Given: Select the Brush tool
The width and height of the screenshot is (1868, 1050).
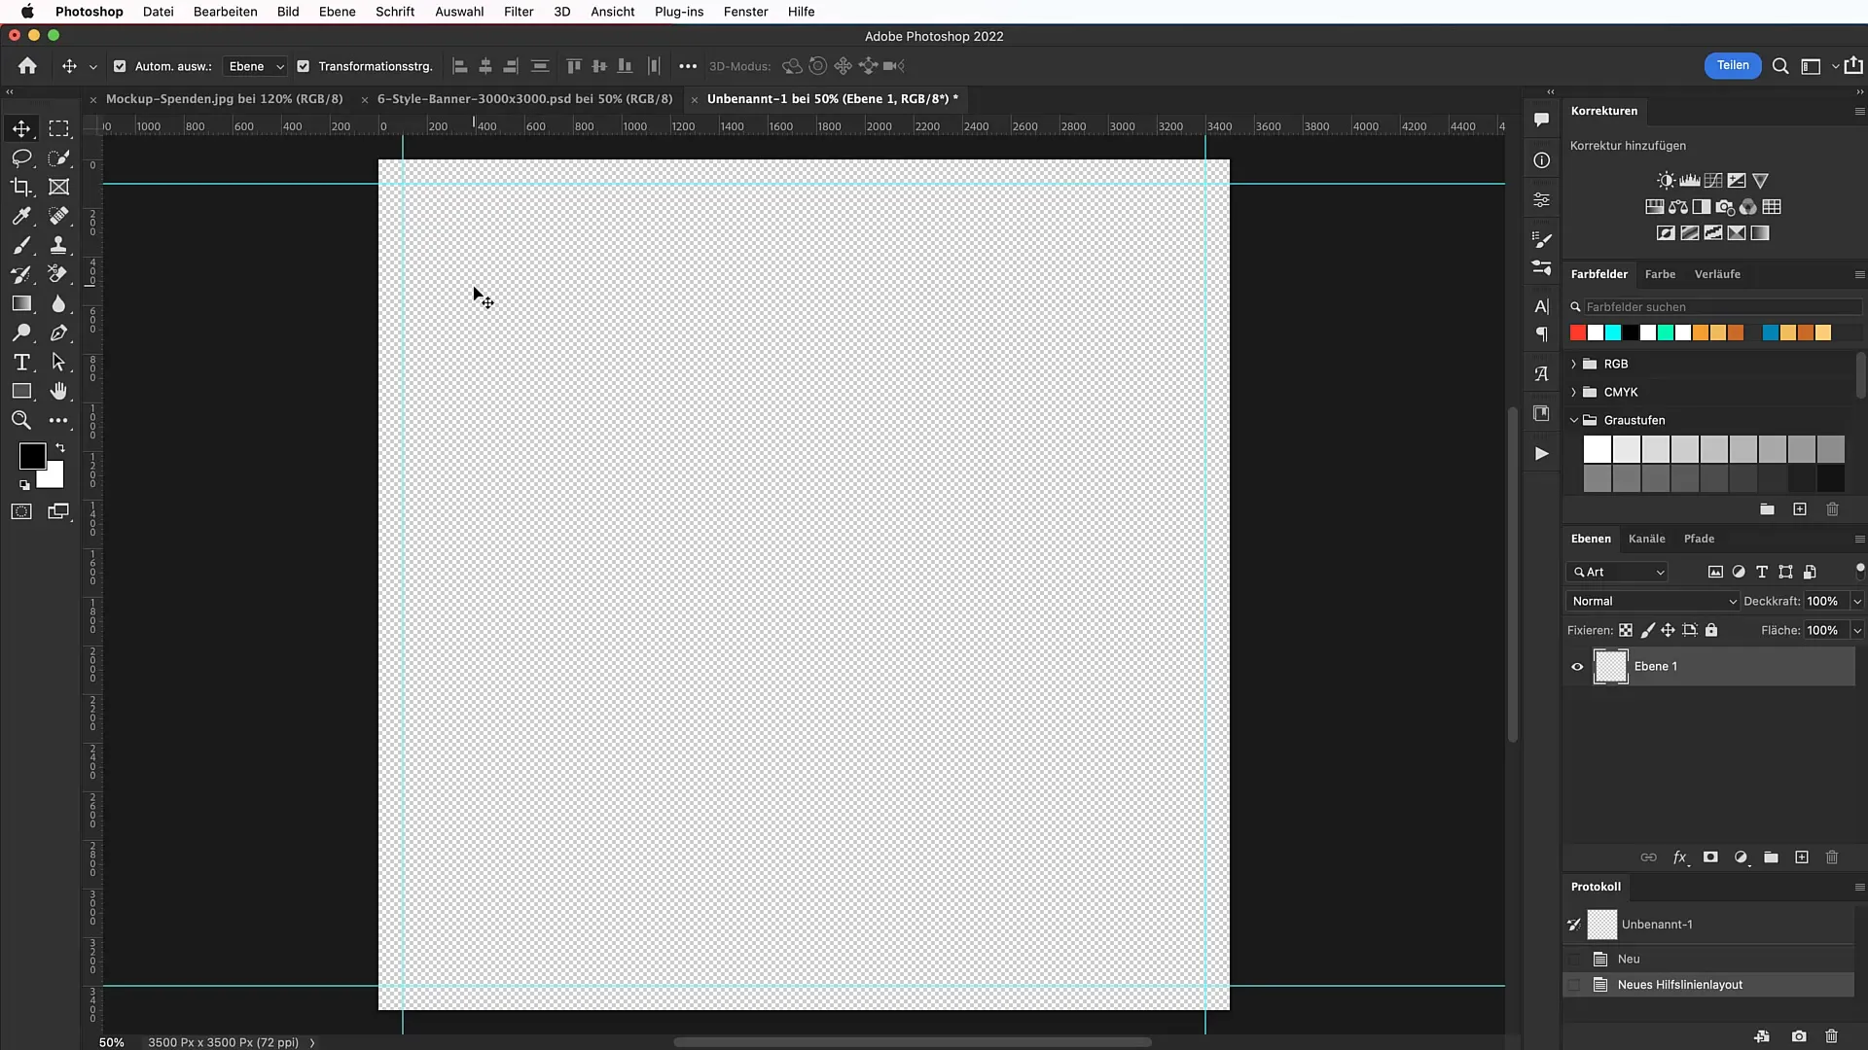Looking at the screenshot, I should coord(20,244).
